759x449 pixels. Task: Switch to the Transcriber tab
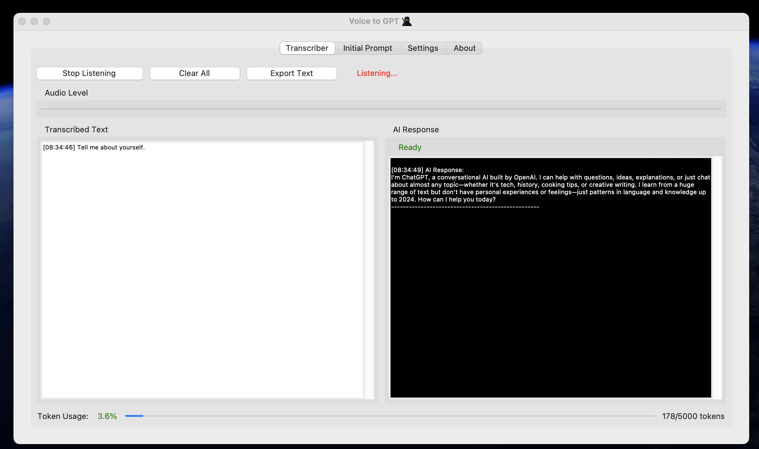[307, 48]
